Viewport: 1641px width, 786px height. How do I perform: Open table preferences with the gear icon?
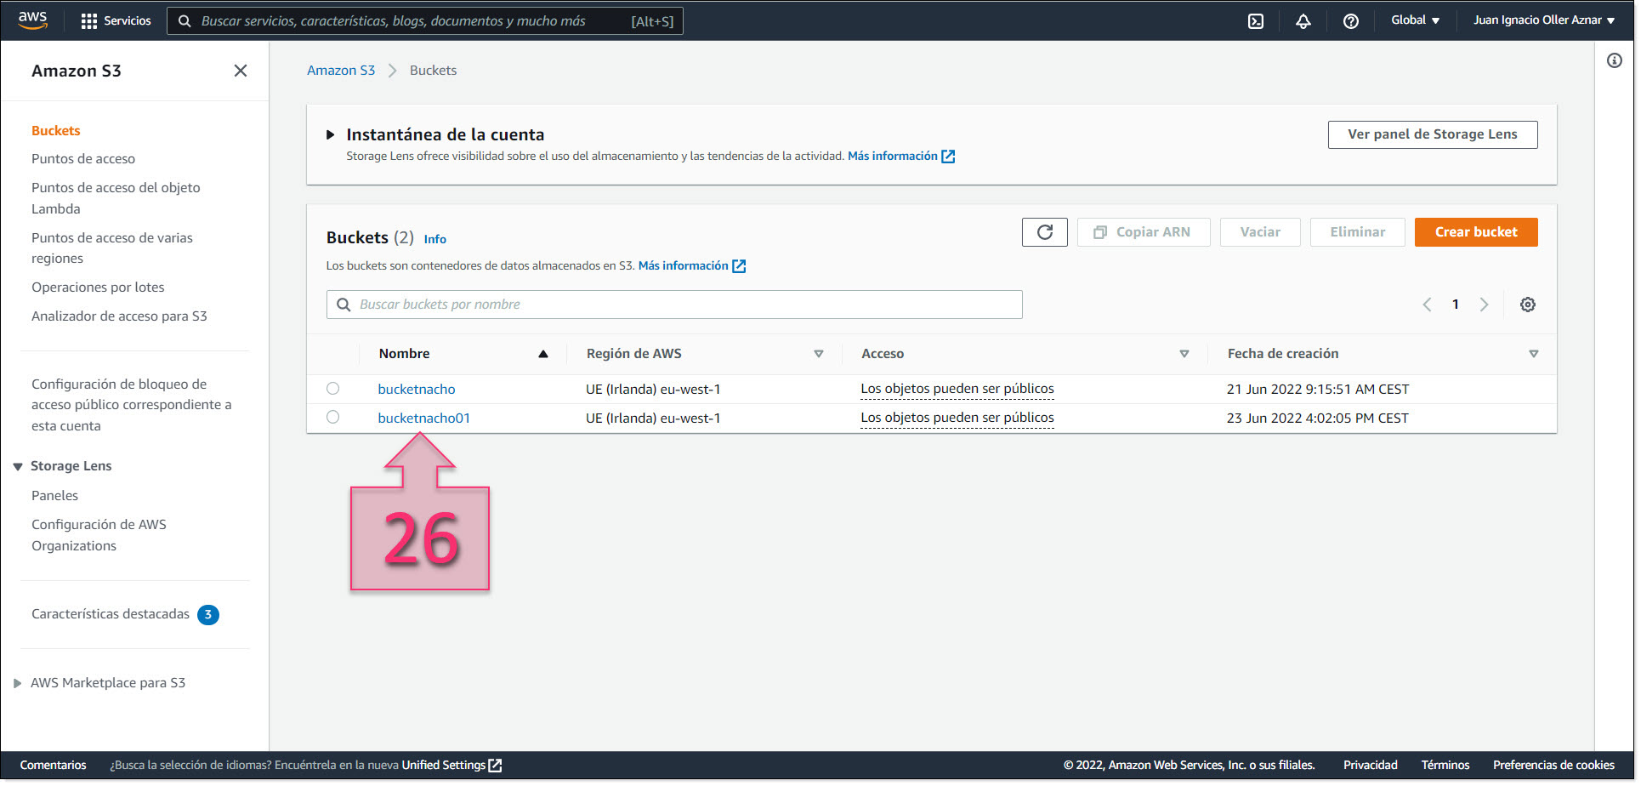pyautogui.click(x=1528, y=304)
